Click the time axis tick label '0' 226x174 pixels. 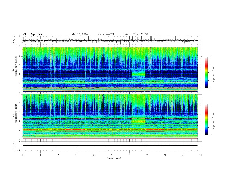(23, 155)
